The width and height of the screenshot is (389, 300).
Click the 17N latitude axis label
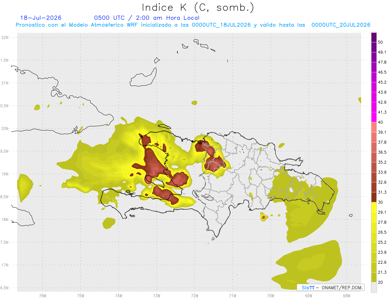point(5,265)
